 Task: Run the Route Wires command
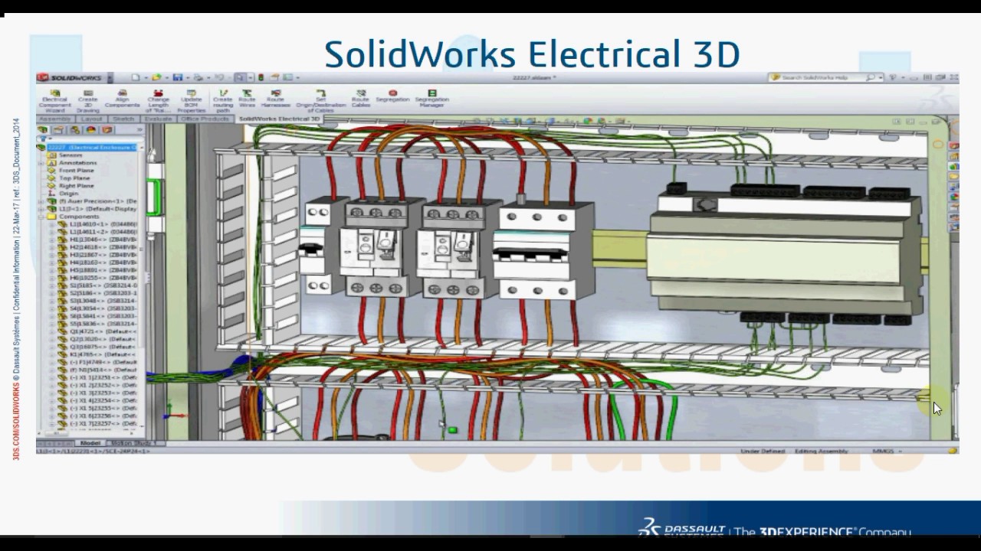[247, 99]
